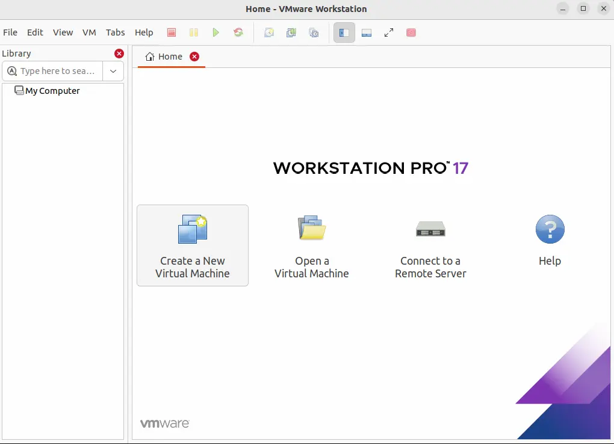
Task: Expand the library search options dropdown
Action: 113,71
